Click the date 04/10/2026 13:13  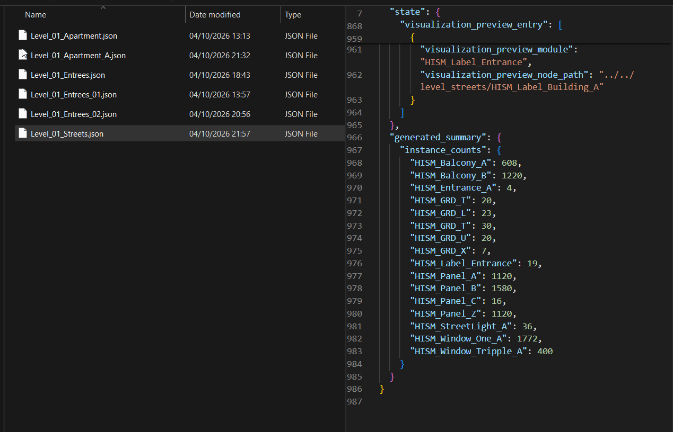point(220,36)
